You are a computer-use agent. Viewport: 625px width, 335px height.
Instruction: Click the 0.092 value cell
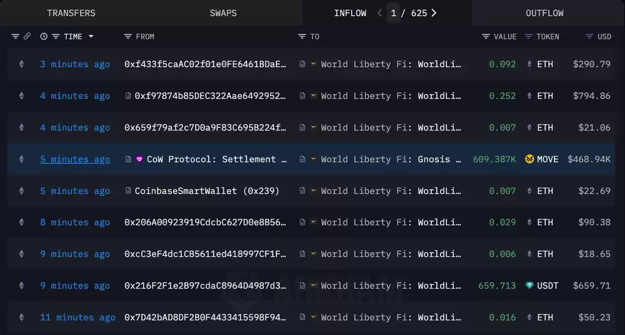click(x=503, y=64)
